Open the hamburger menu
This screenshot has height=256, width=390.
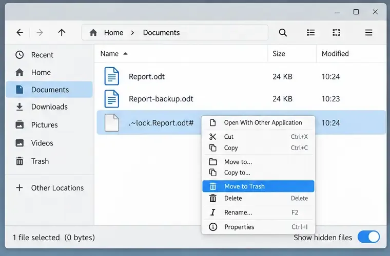tap(368, 32)
